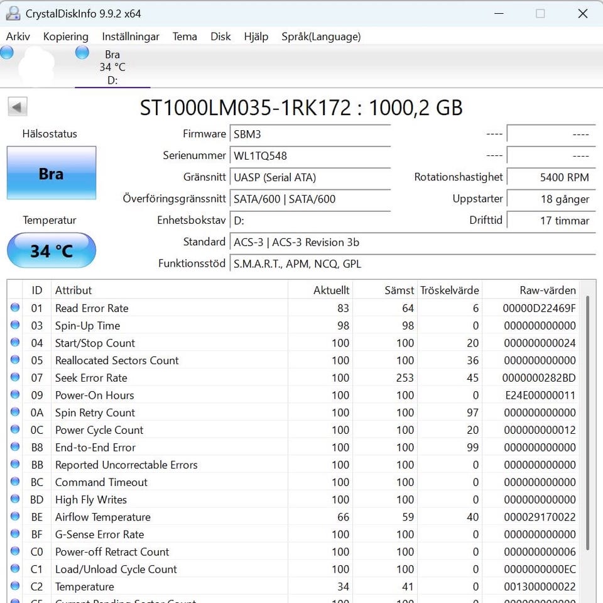Open the Hjälp menu
The image size is (603, 603).
point(256,36)
